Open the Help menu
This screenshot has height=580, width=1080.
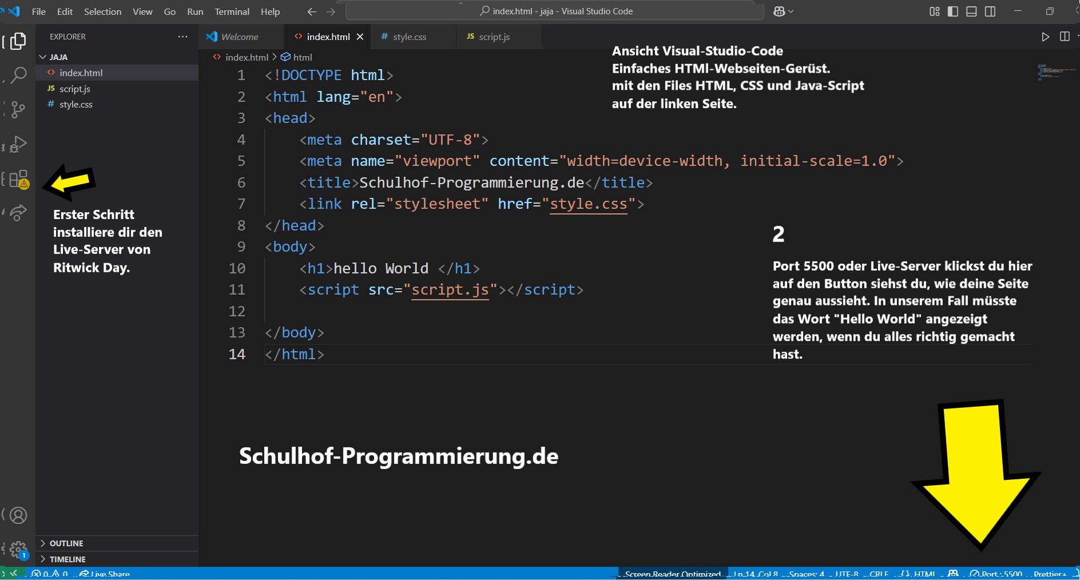(270, 11)
